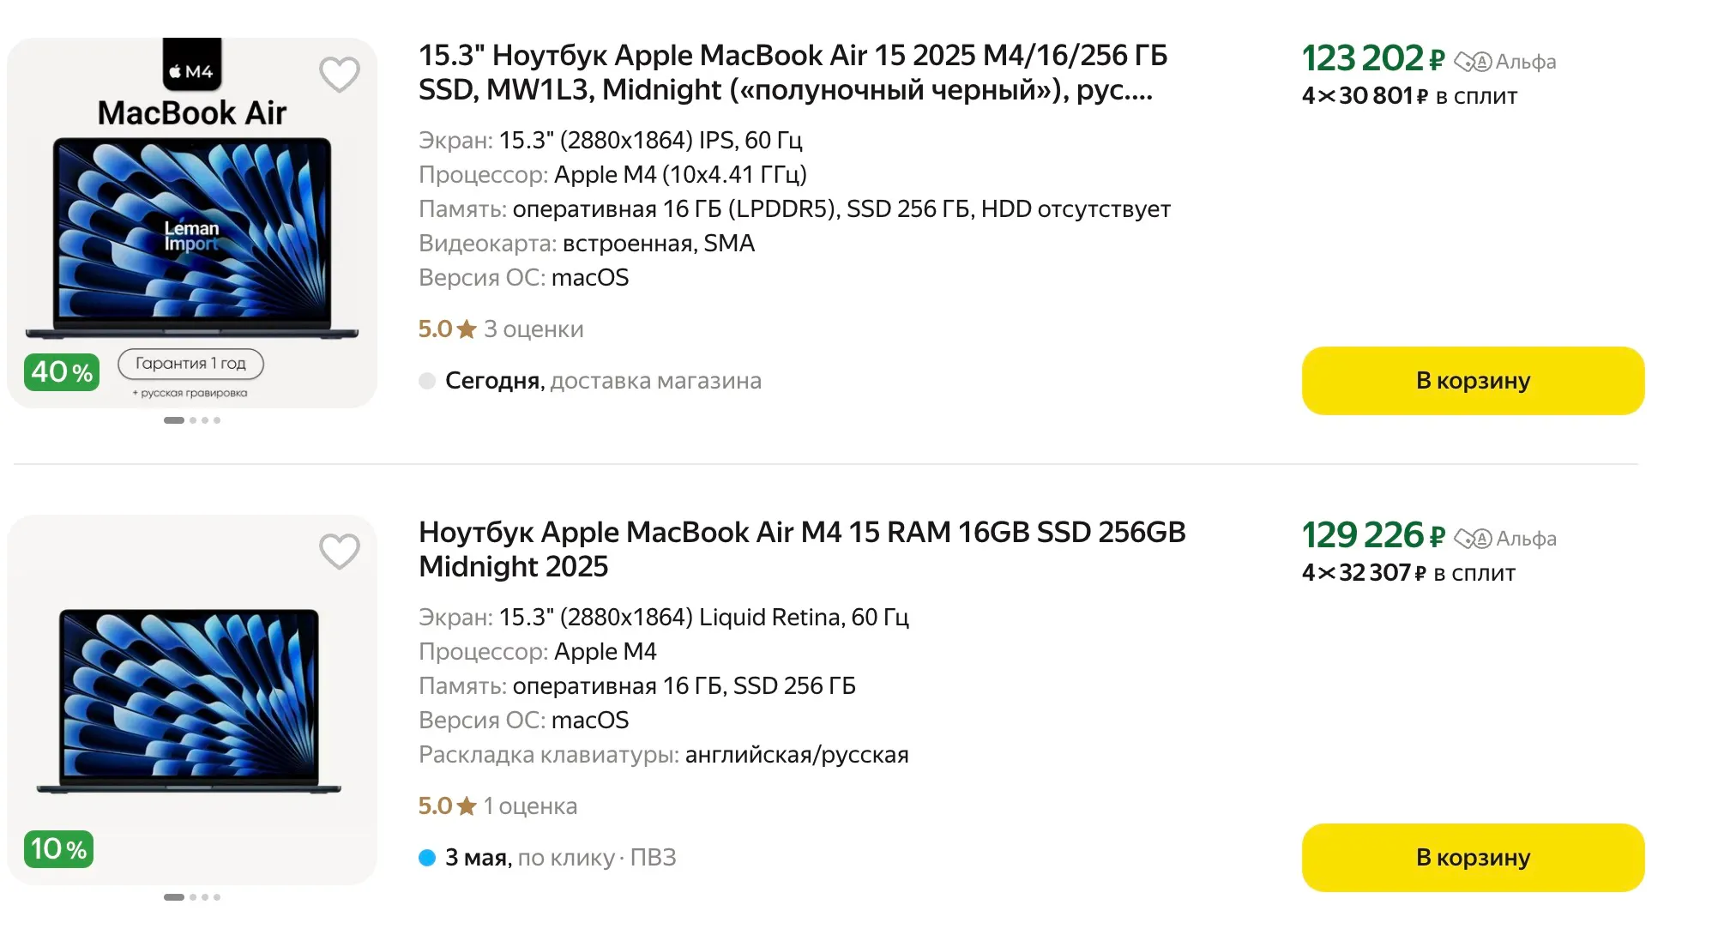The image size is (1712, 935).
Task: Click Alfa card icon beside 129 226 ₽
Action: point(1473,539)
